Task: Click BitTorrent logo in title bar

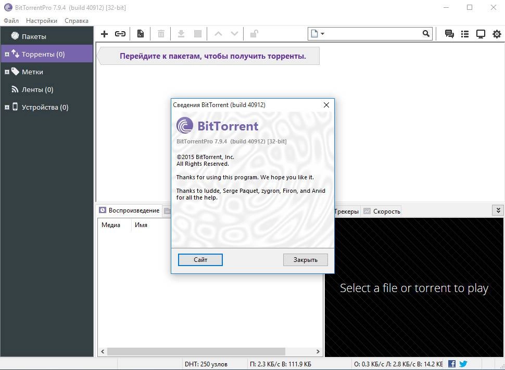Action: coord(8,7)
